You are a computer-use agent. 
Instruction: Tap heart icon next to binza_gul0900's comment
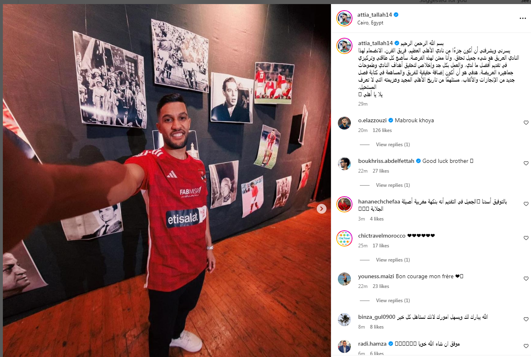tap(526, 319)
